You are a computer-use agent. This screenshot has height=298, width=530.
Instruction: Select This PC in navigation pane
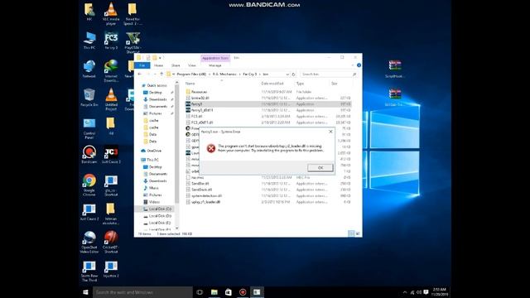pos(152,160)
